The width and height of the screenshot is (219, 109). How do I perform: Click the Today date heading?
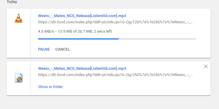click(x=12, y=2)
